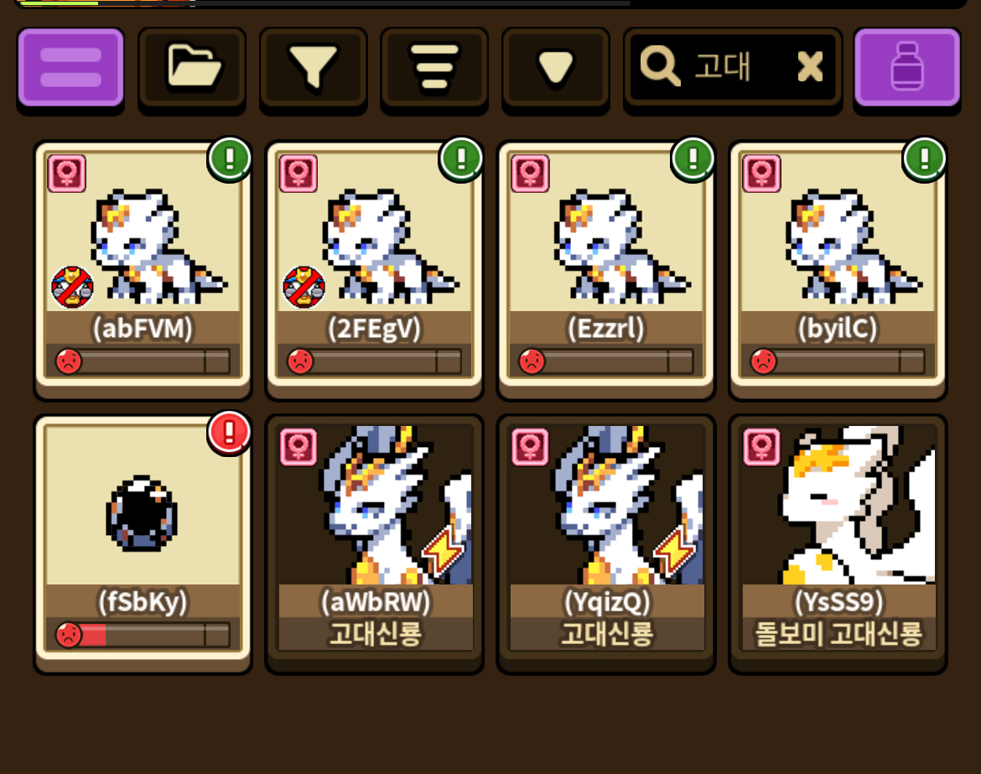
Task: Open the funnel filter button
Action: pyautogui.click(x=313, y=68)
